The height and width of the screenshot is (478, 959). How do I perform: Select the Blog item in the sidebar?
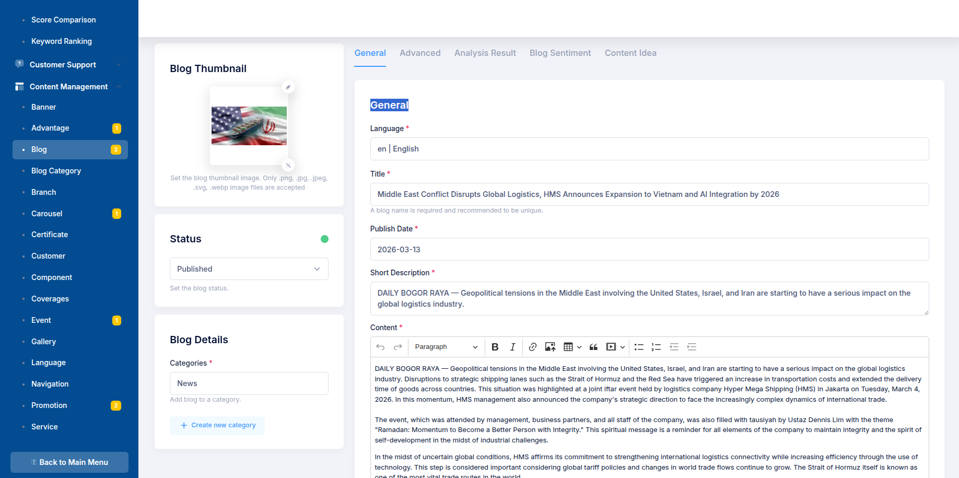pyautogui.click(x=70, y=149)
